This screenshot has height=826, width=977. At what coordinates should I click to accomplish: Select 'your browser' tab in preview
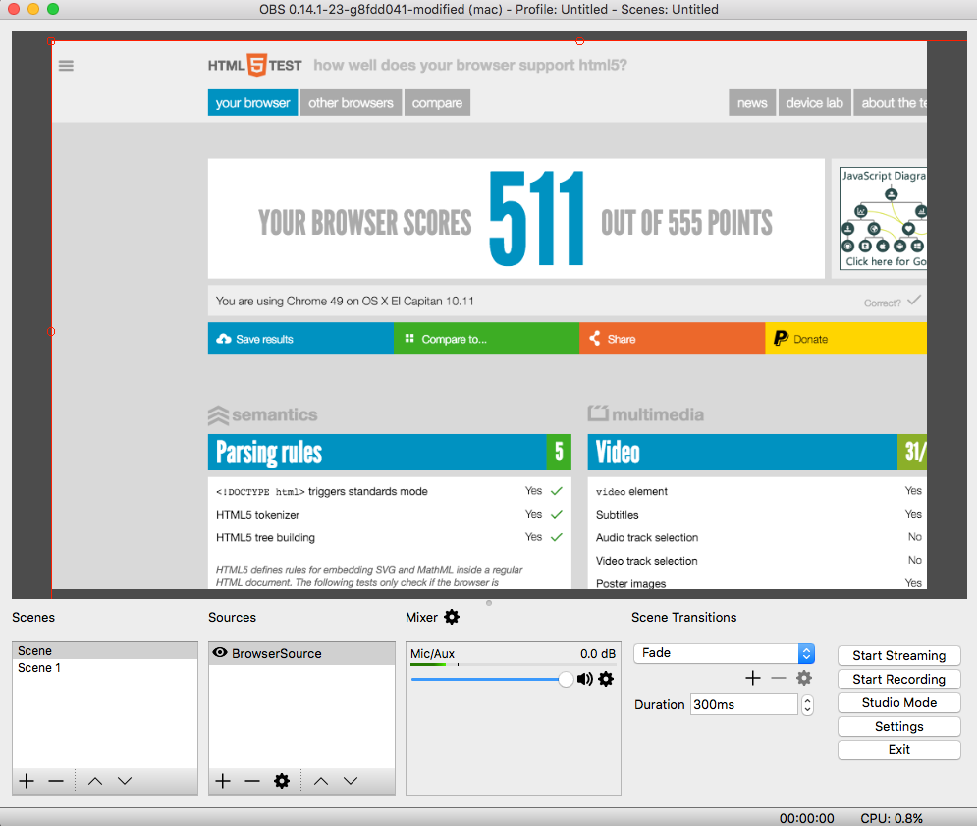click(253, 103)
